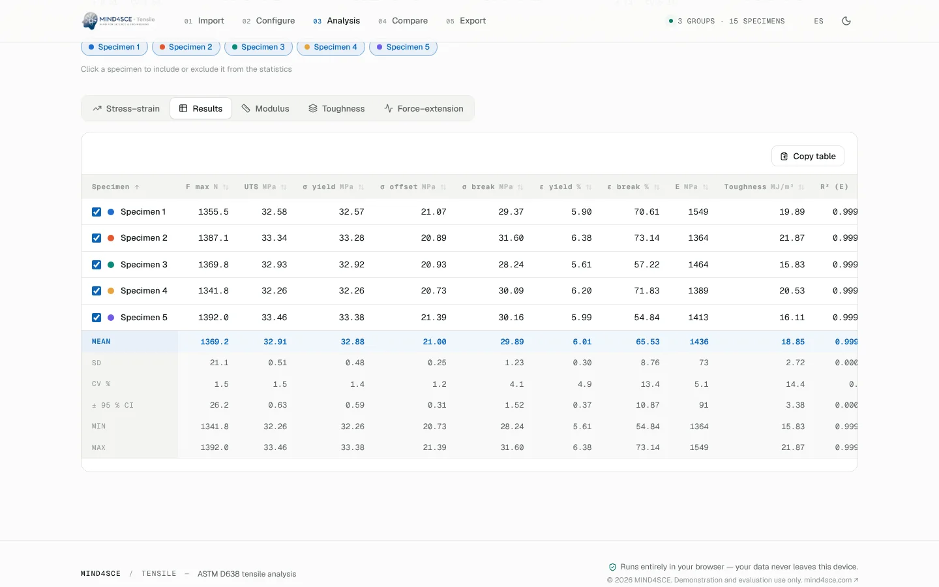Screen dimensions: 939x587
Task: Click the Copy table button
Action: (808, 157)
